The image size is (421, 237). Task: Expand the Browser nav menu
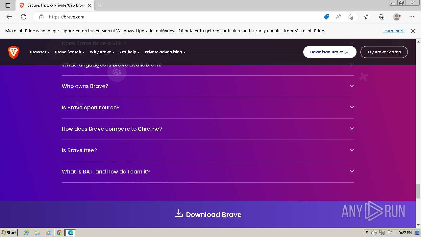pyautogui.click(x=40, y=52)
